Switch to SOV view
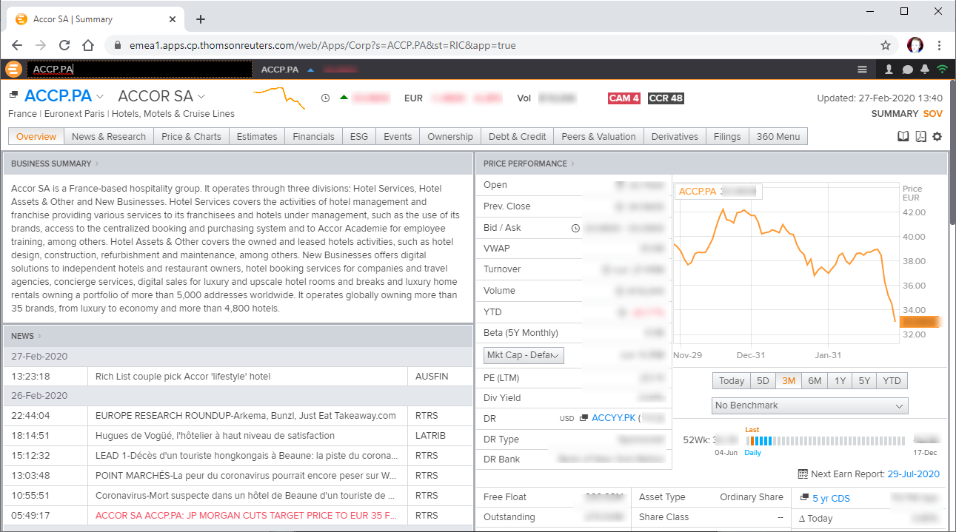The width and height of the screenshot is (956, 532). click(x=932, y=114)
